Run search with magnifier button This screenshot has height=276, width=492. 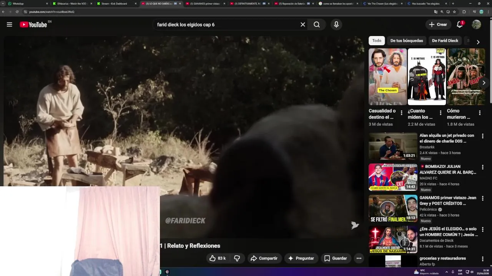point(316,25)
